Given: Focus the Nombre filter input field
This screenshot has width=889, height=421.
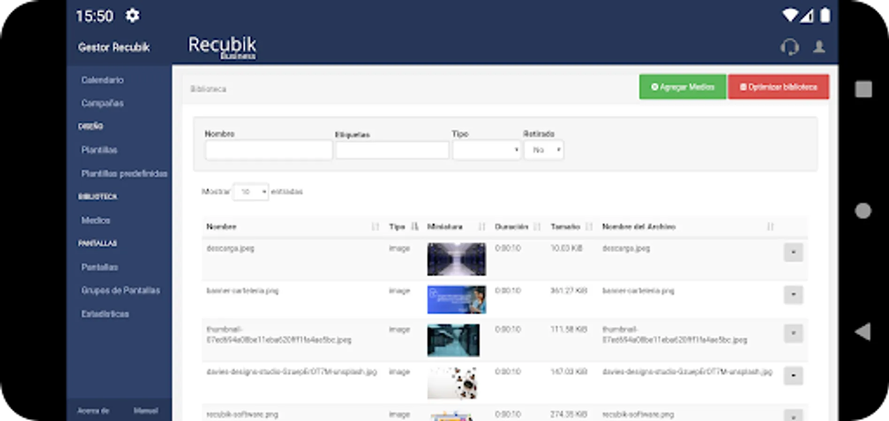Looking at the screenshot, I should pos(269,151).
